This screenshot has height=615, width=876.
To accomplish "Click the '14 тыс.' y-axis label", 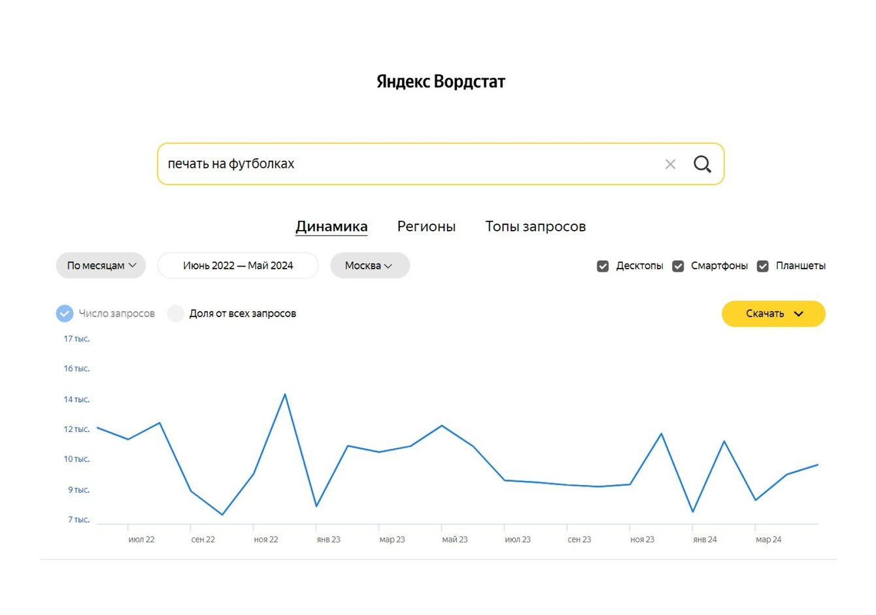I will [x=76, y=399].
